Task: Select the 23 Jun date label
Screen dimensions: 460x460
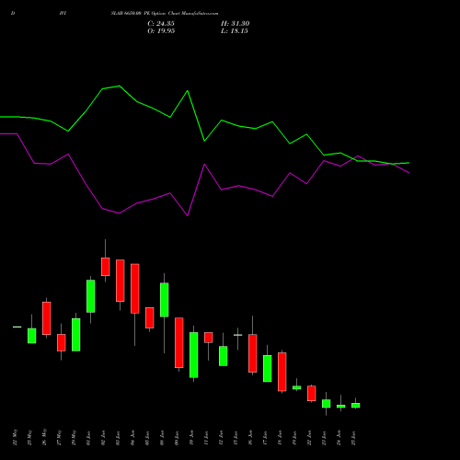Action: click(324, 438)
